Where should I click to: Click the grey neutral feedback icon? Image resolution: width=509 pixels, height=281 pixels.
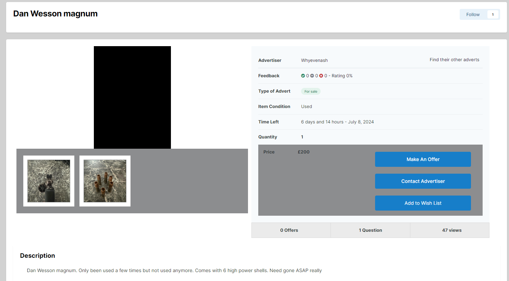pyautogui.click(x=312, y=76)
